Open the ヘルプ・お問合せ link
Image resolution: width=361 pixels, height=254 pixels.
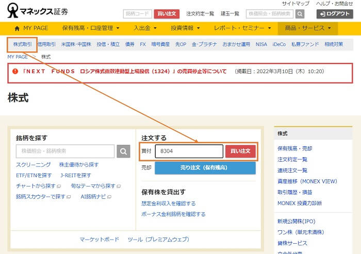pyautogui.click(x=334, y=4)
